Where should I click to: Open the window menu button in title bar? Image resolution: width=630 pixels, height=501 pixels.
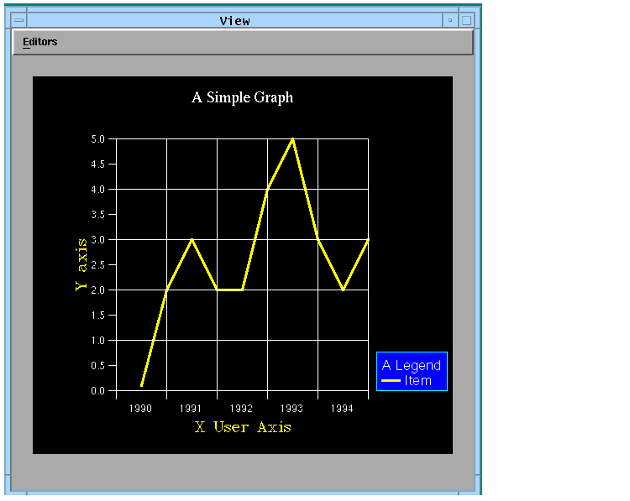point(19,20)
